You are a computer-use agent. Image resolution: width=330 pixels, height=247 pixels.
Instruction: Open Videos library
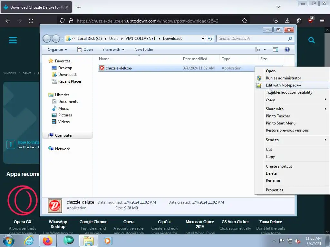pos(64,122)
